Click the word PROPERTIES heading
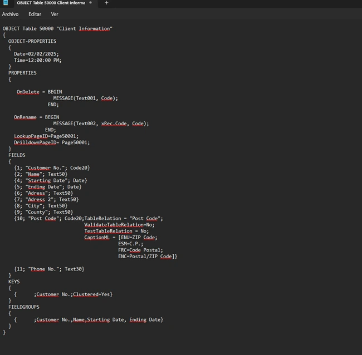Screen dimensions: 362x355 pyautogui.click(x=22, y=73)
